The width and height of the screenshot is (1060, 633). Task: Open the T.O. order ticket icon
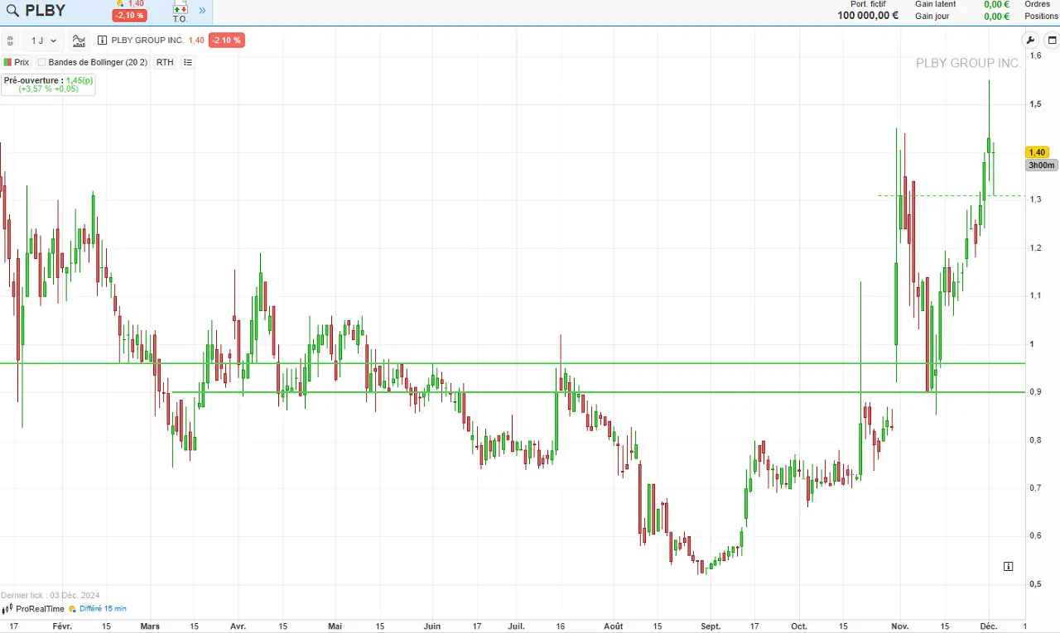coord(180,12)
